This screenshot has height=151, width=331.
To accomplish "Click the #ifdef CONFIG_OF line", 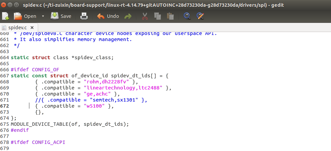I will point(35,69).
